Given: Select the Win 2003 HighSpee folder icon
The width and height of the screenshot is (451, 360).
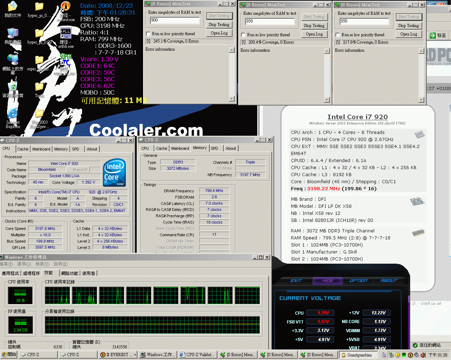Looking at the screenshot, I should pyautogui.click(x=39, y=118).
